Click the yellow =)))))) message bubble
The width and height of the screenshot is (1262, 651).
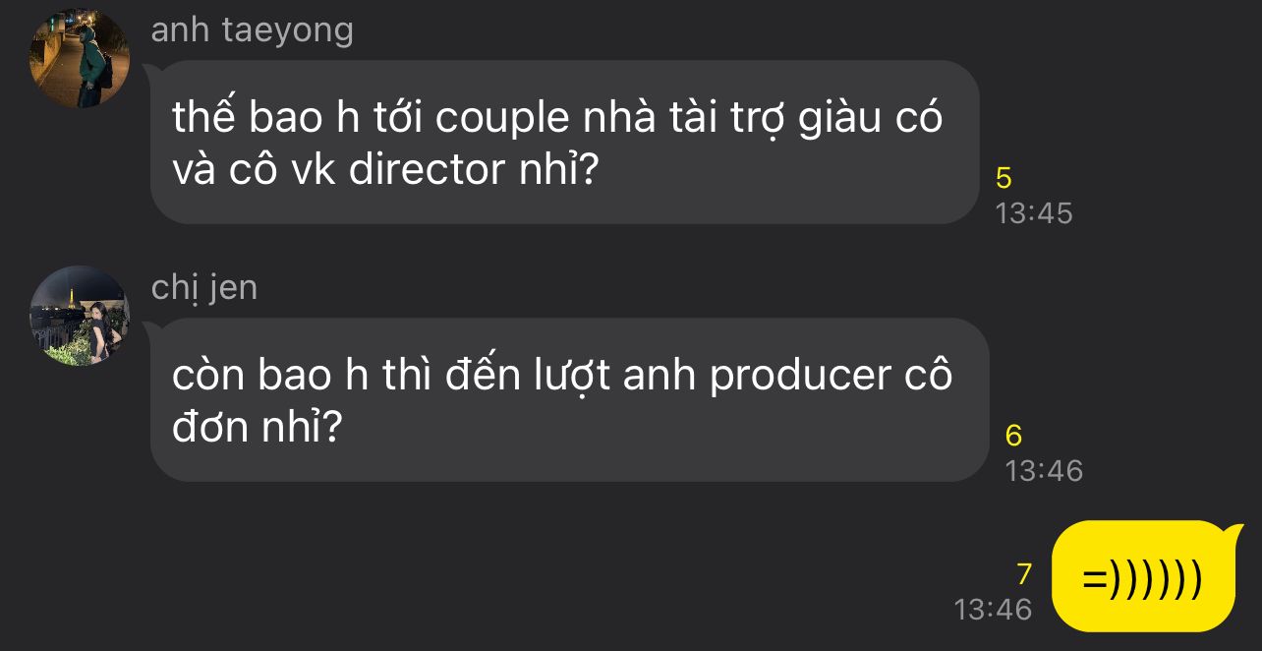pos(1142,577)
